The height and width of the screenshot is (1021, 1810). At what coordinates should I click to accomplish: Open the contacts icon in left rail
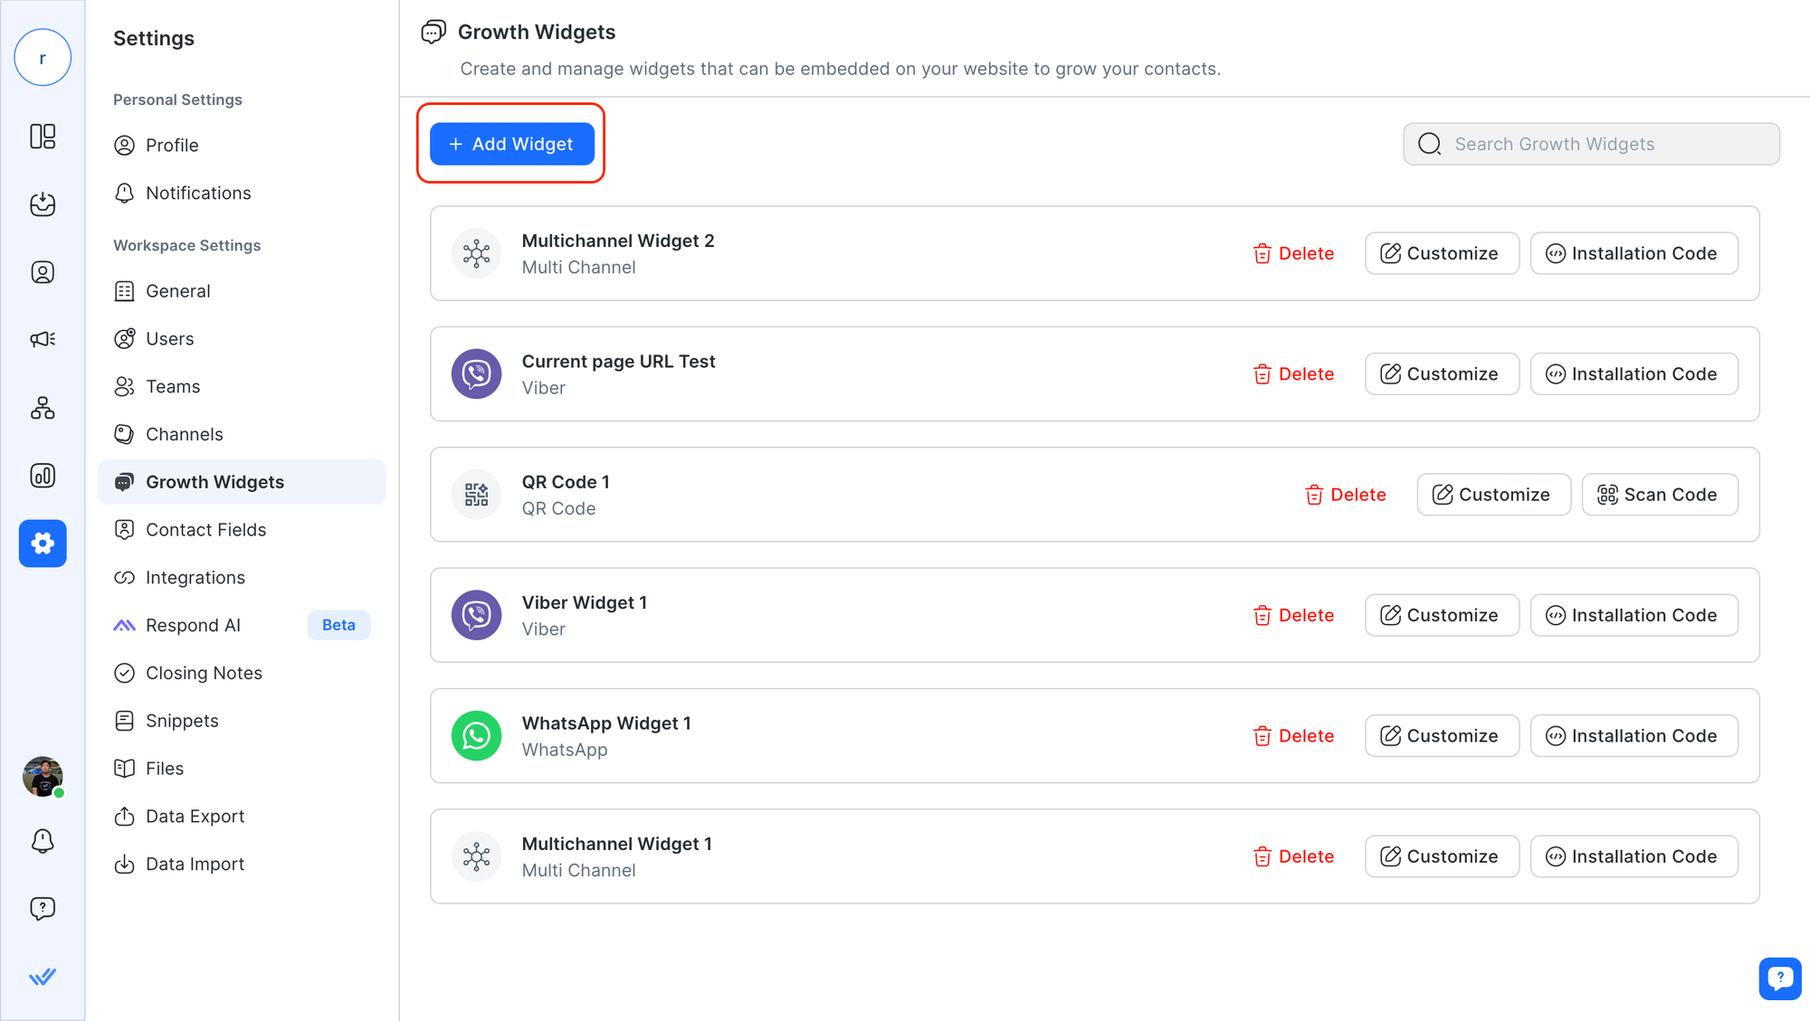tap(43, 272)
